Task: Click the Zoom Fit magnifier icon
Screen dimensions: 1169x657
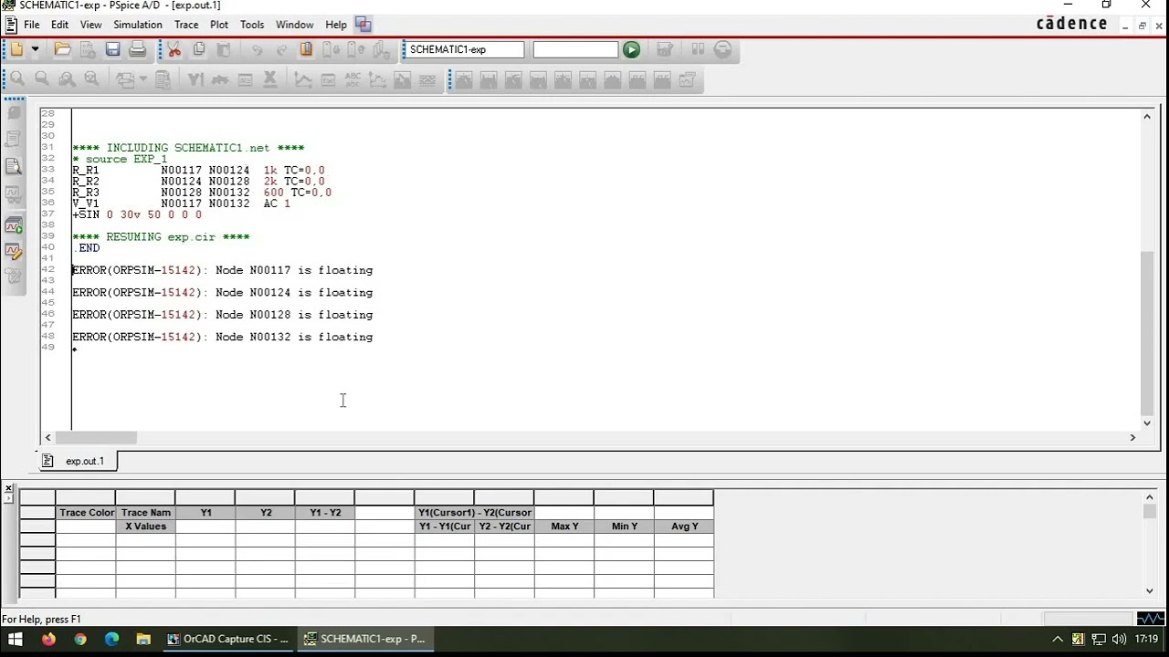Action: point(91,79)
